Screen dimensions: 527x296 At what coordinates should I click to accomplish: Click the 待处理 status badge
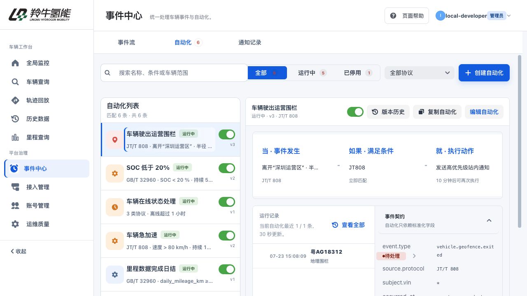(391, 256)
